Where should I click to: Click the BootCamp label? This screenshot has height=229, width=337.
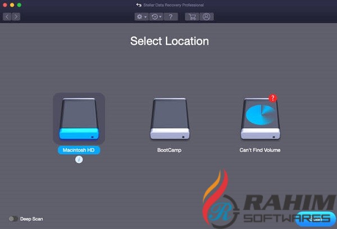[x=170, y=150]
